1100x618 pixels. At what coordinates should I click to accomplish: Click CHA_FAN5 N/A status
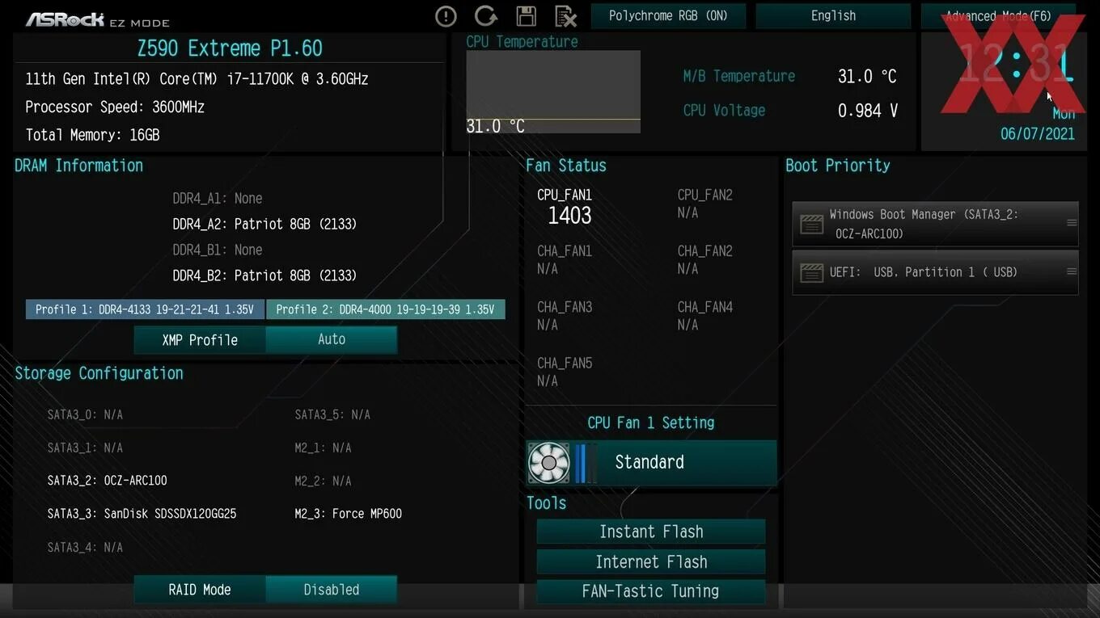coord(565,372)
